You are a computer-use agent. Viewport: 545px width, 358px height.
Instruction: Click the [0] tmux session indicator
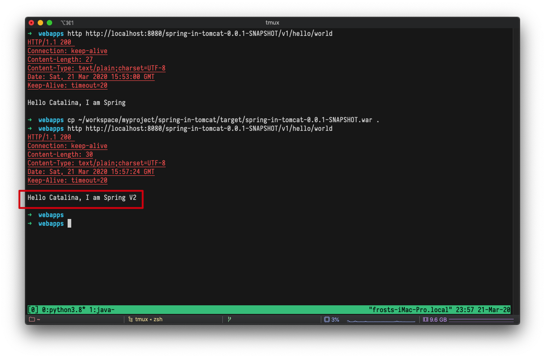click(x=33, y=310)
